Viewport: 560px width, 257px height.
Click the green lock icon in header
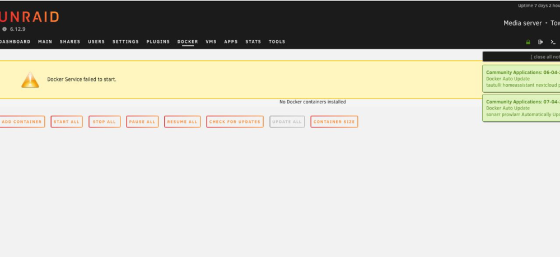point(528,42)
